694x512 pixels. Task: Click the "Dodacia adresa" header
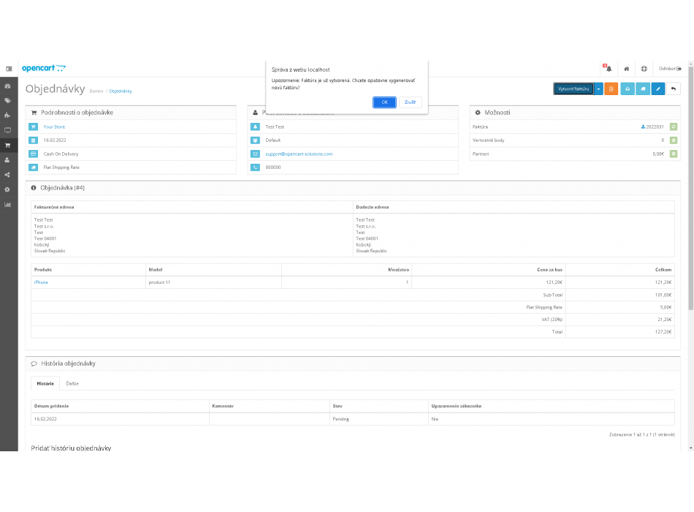point(373,207)
